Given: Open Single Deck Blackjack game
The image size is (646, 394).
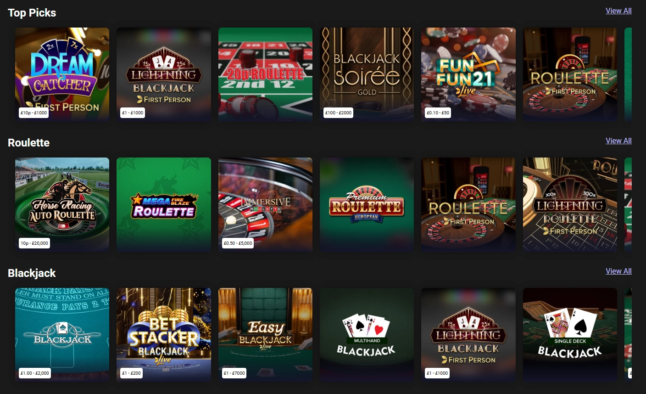Looking at the screenshot, I should click(570, 335).
